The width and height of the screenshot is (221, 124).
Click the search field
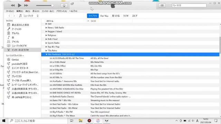[x=189, y=6]
